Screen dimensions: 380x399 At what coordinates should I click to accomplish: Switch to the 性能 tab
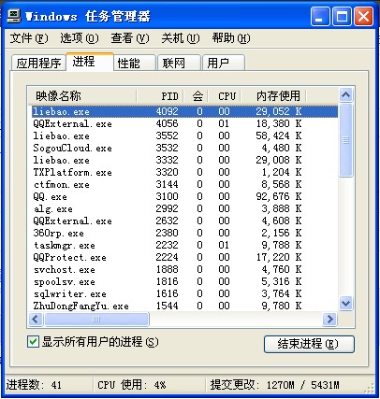134,63
